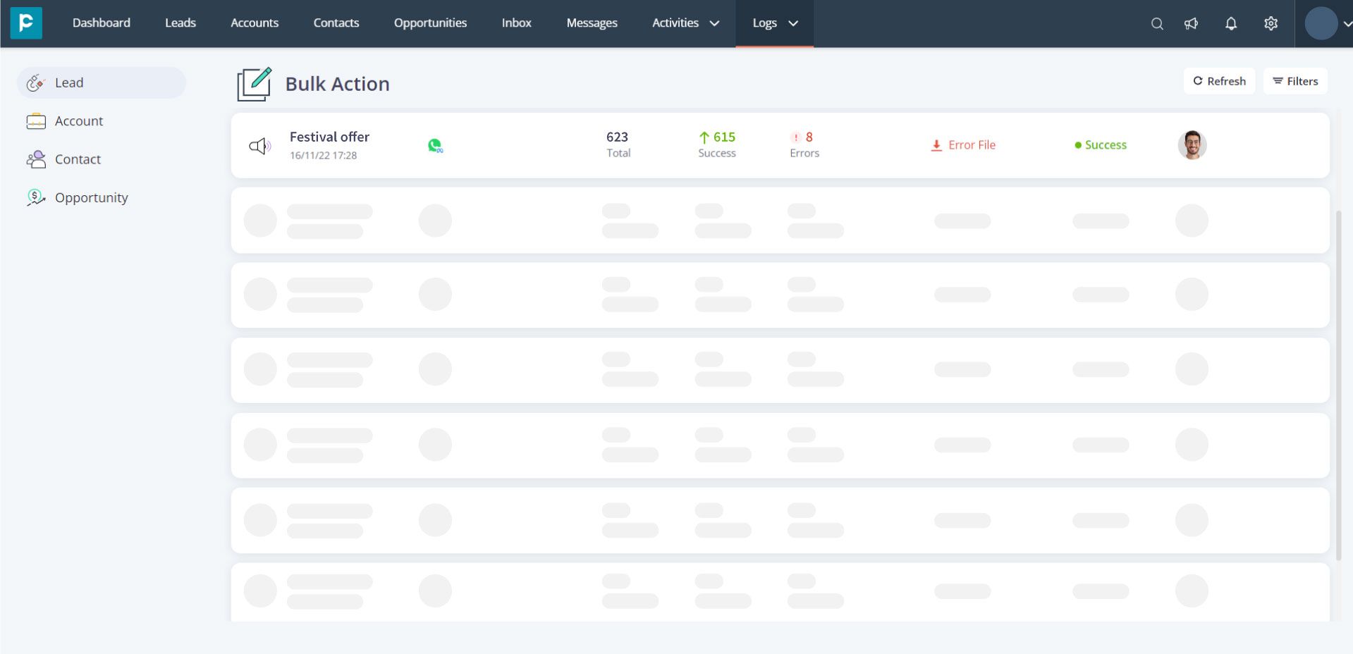
Task: Click the 16/11/22 17:28 timestamp
Action: (x=323, y=155)
